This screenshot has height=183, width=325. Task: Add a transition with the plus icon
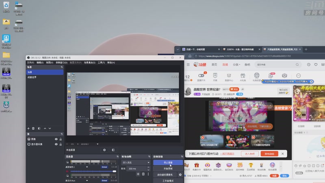pos(138,174)
